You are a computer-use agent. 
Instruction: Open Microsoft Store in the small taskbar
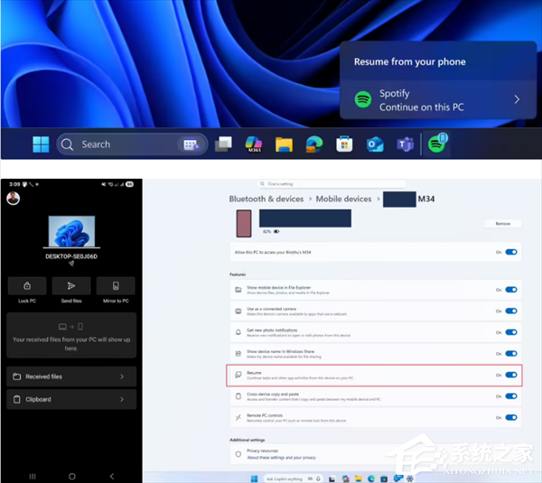click(x=384, y=478)
